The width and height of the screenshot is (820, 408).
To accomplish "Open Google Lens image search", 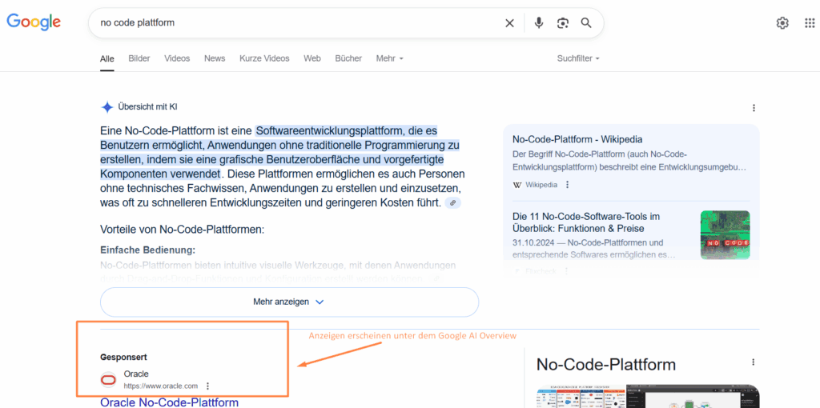I will [563, 23].
